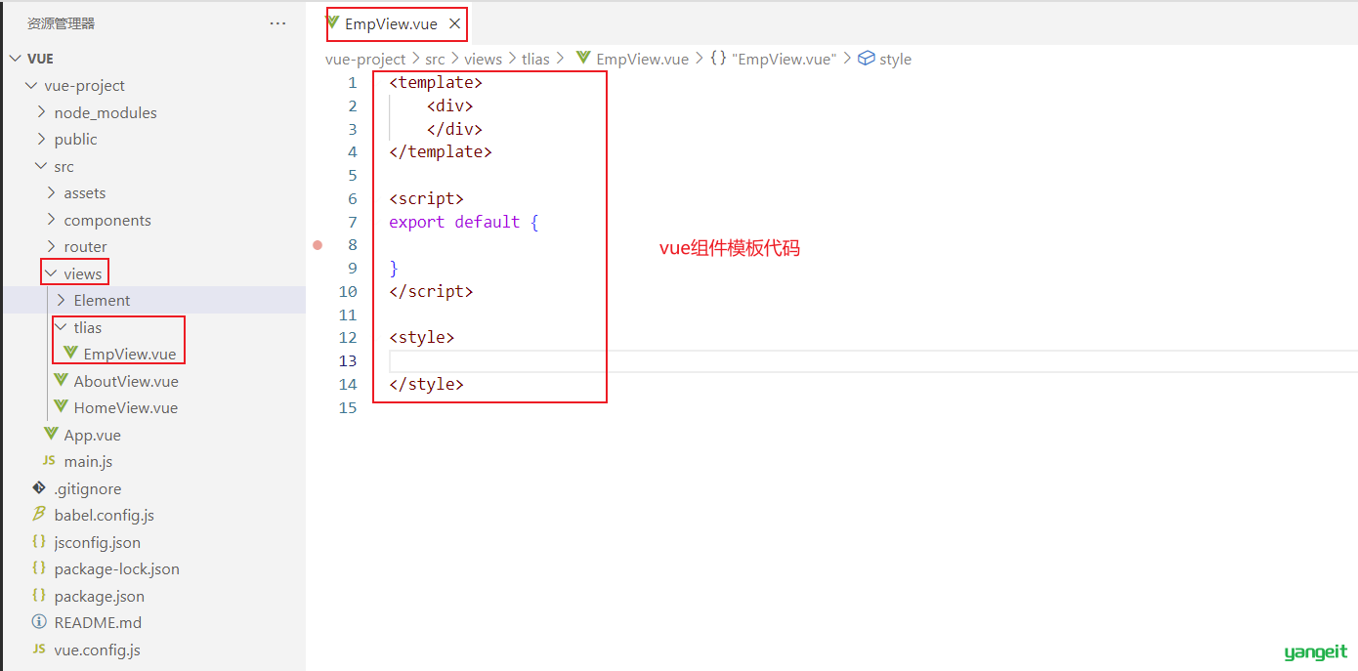The width and height of the screenshot is (1358, 671).
Task: Click the braces icon next to package-lock.json
Action: pos(39,567)
